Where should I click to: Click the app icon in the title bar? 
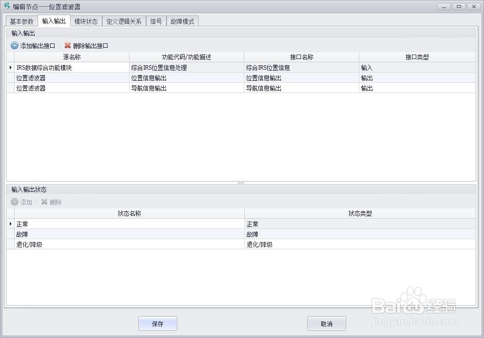click(7, 6)
